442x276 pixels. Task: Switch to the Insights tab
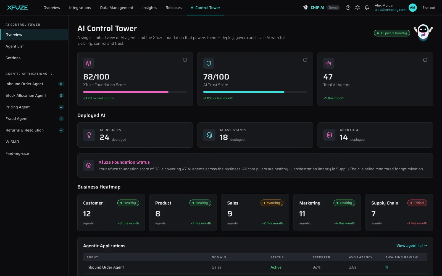tap(149, 8)
